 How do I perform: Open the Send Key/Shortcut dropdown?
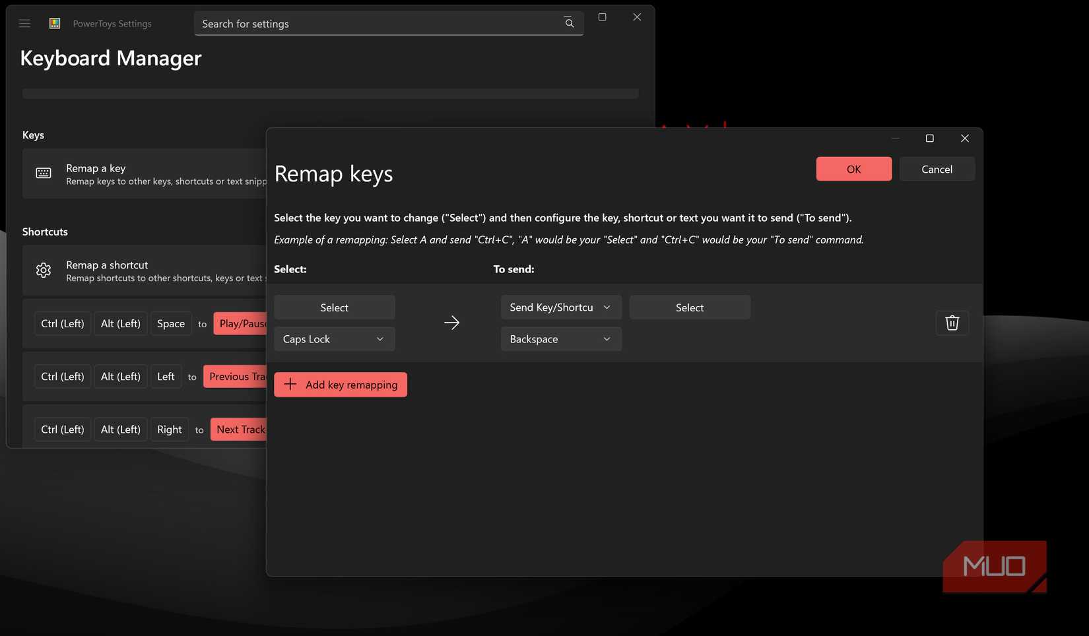[560, 307]
